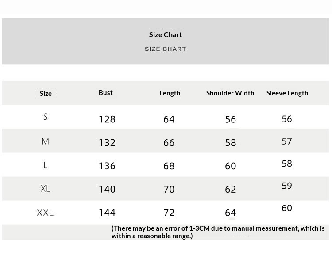Select the XXL size row label
Viewport: 332px width, 255px height.
pos(45,213)
